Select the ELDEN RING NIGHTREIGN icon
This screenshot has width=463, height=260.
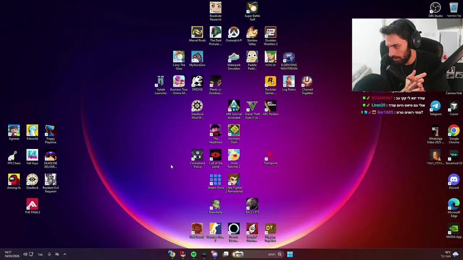pos(289,60)
